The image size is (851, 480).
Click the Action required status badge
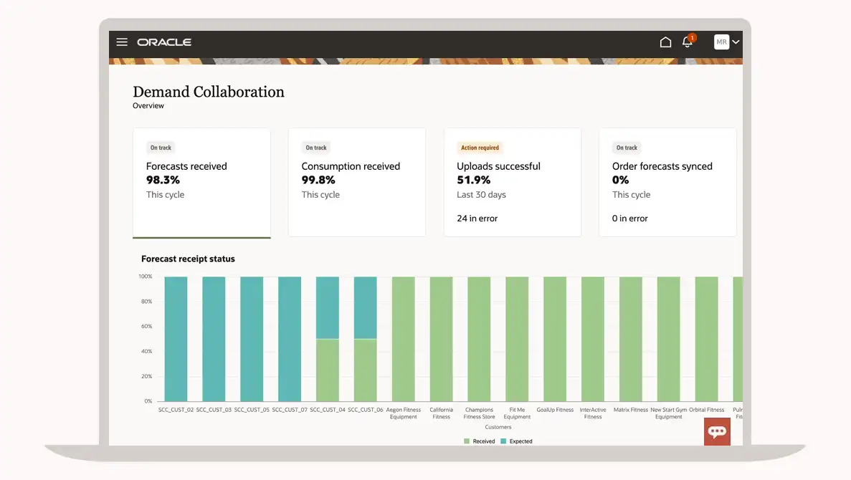480,148
